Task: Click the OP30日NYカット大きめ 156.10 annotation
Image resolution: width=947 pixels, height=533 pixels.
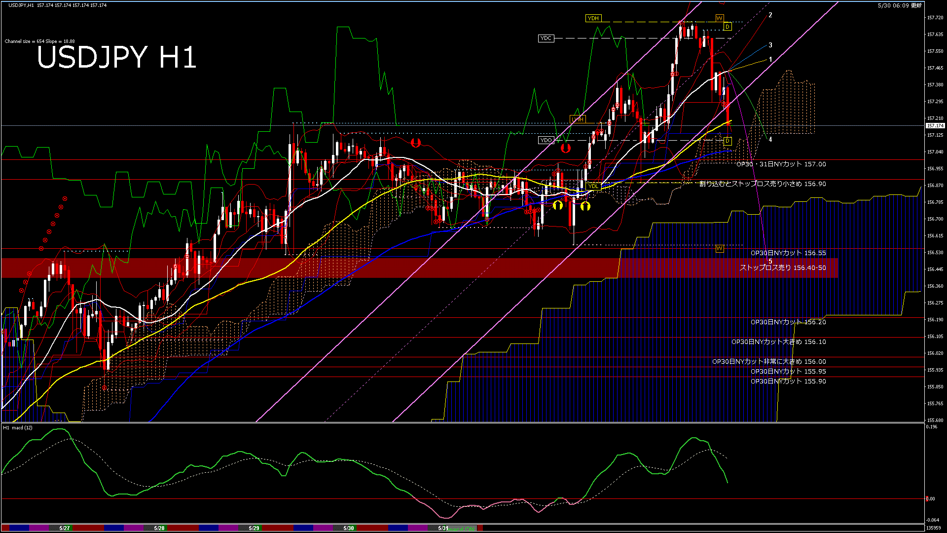Action: 779,342
